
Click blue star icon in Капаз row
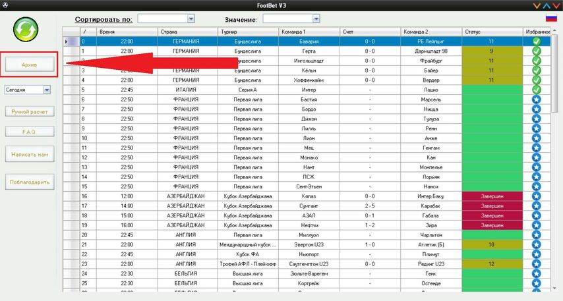(x=537, y=196)
